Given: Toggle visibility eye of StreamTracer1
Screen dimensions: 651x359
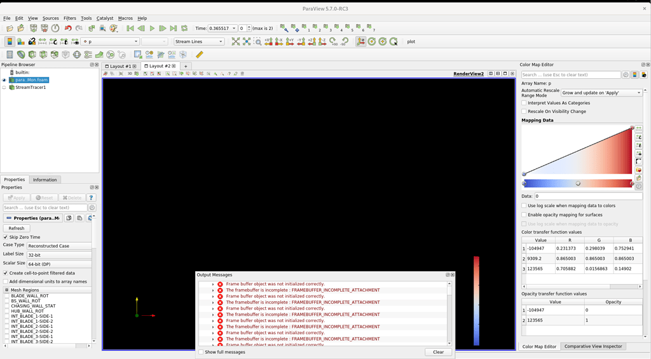Looking at the screenshot, I should point(4,88).
